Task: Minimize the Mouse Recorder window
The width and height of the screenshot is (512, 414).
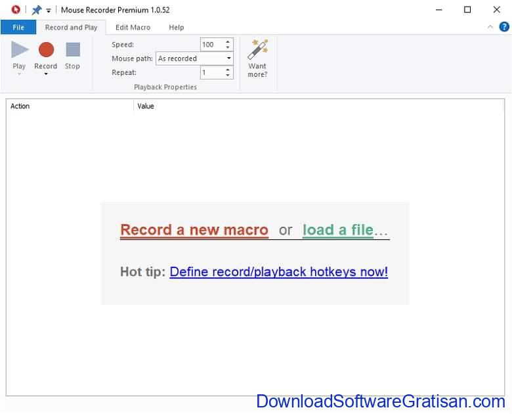Action: (x=439, y=10)
